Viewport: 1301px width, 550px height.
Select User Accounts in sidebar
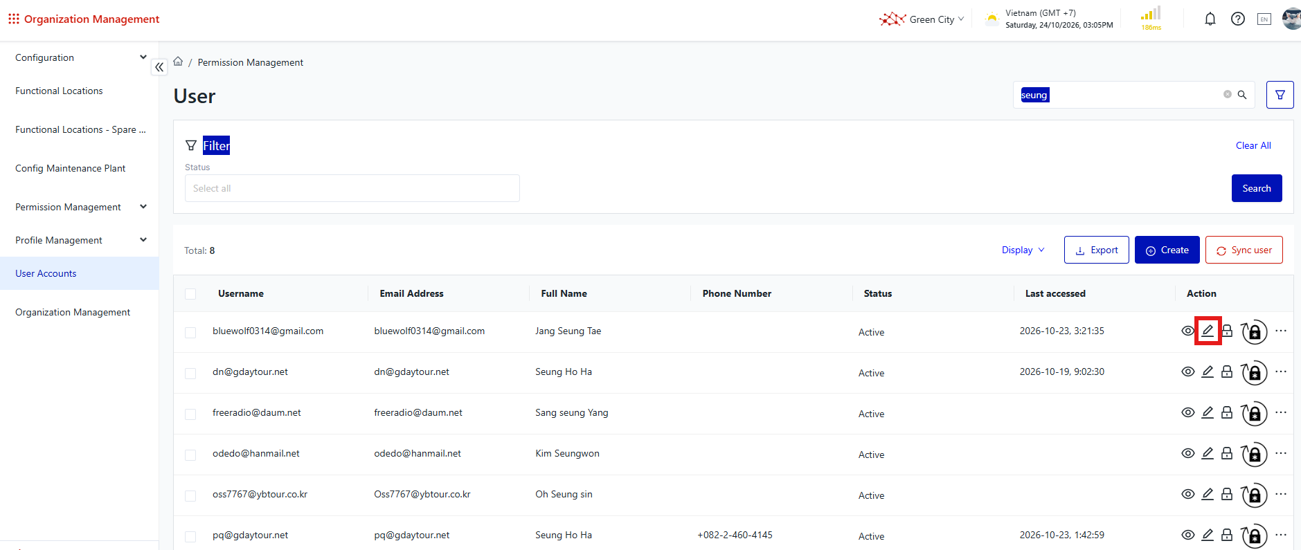pos(80,273)
